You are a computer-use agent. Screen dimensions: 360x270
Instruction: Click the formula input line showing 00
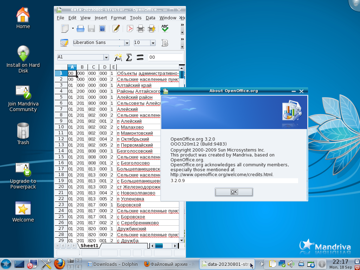[x=165, y=57]
